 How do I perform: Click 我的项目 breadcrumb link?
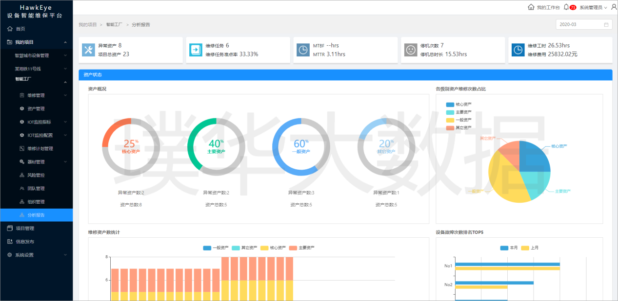[88, 24]
